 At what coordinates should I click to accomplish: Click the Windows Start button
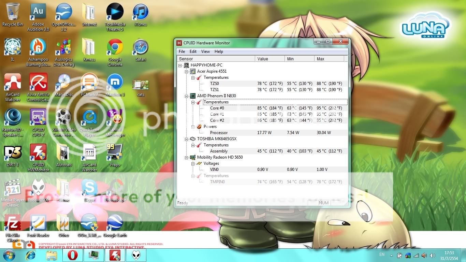click(x=9, y=255)
